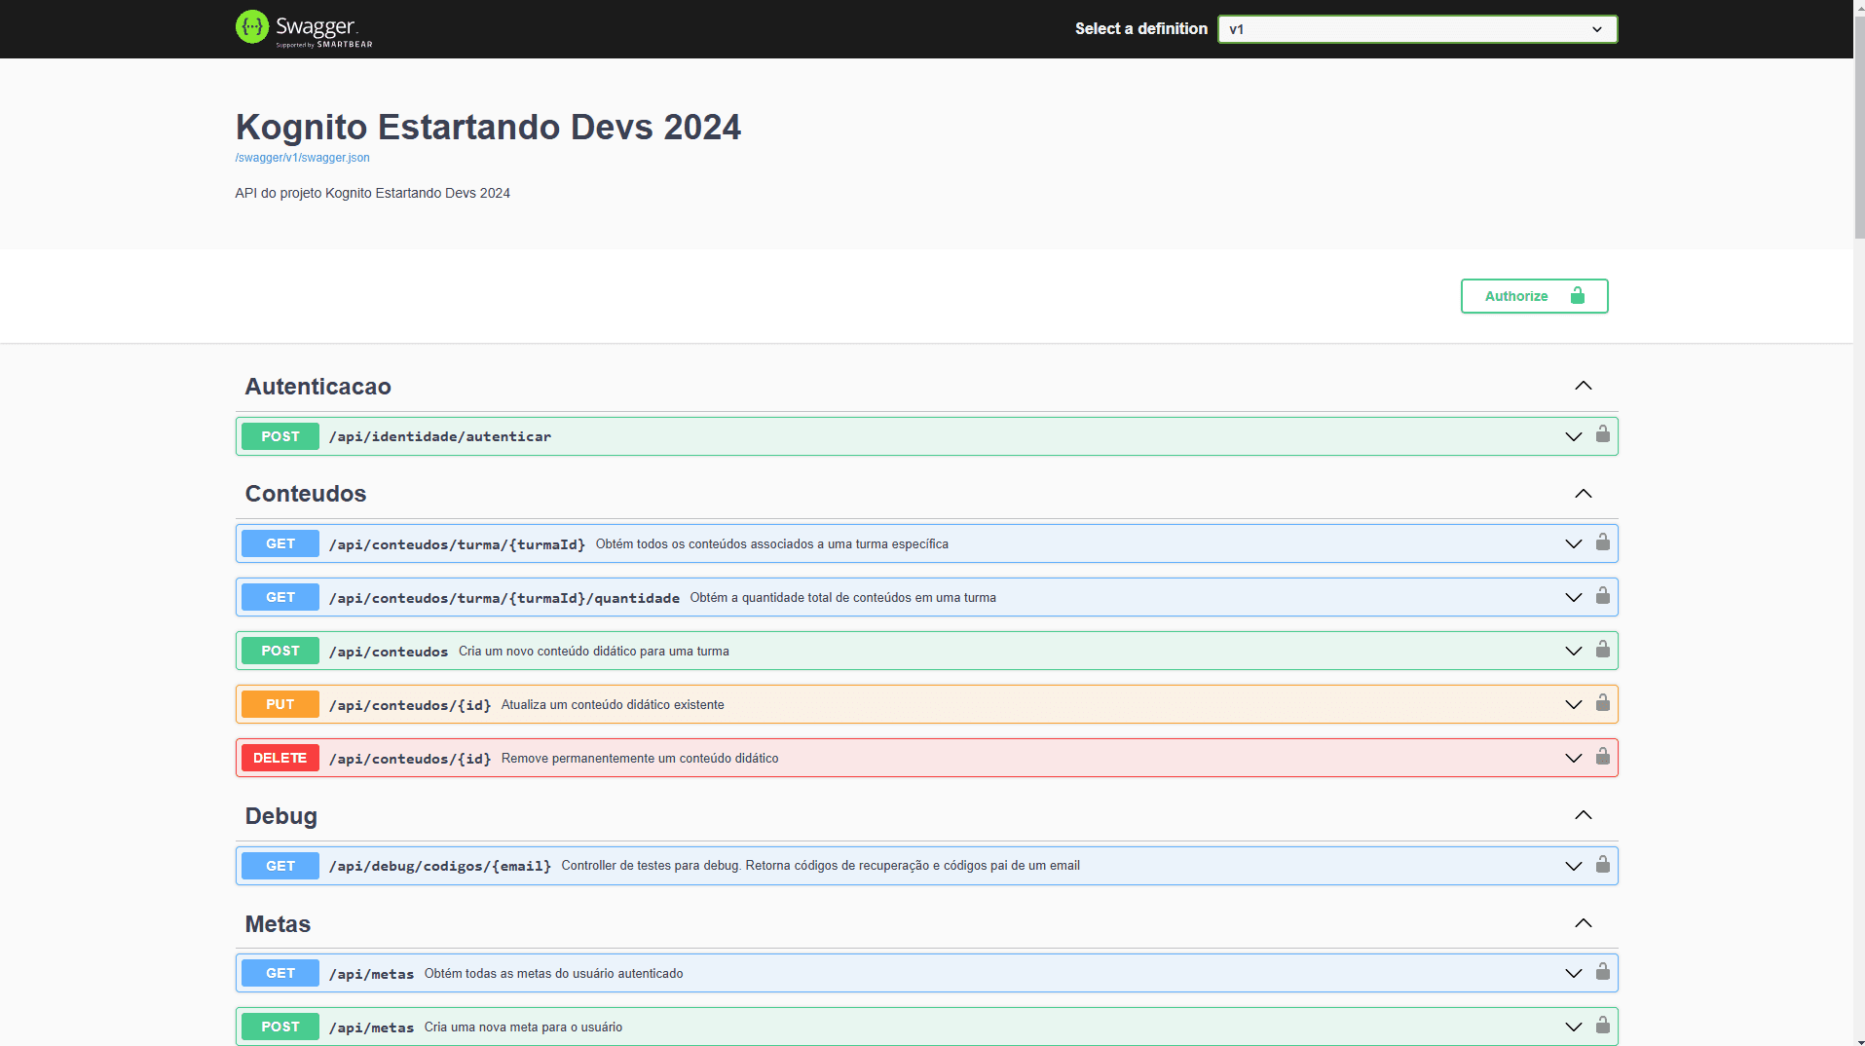This screenshot has width=1865, height=1046.
Task: Click lock icon on DELETE /api/conteudos/{id}
Action: (x=1602, y=757)
